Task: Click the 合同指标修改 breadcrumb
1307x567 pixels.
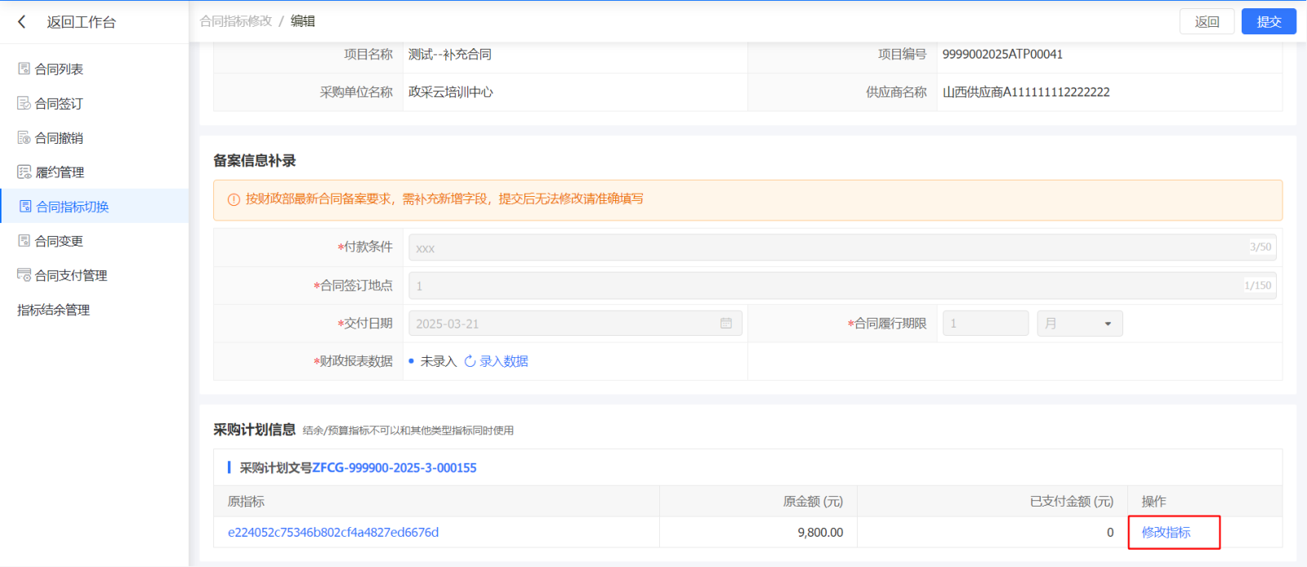Action: click(236, 21)
